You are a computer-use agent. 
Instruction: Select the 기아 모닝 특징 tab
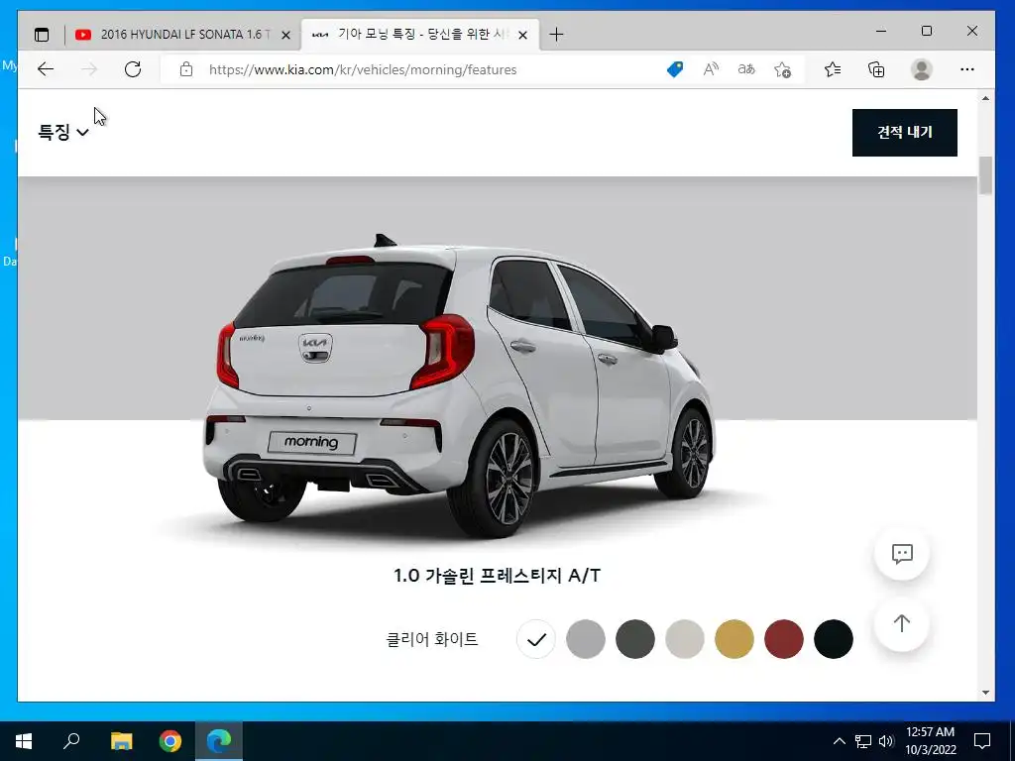pos(420,35)
